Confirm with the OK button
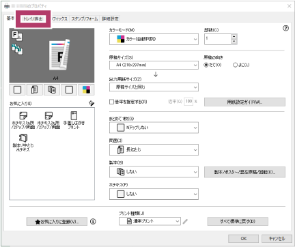Viewport: 295px width, 247px height. [x=244, y=239]
